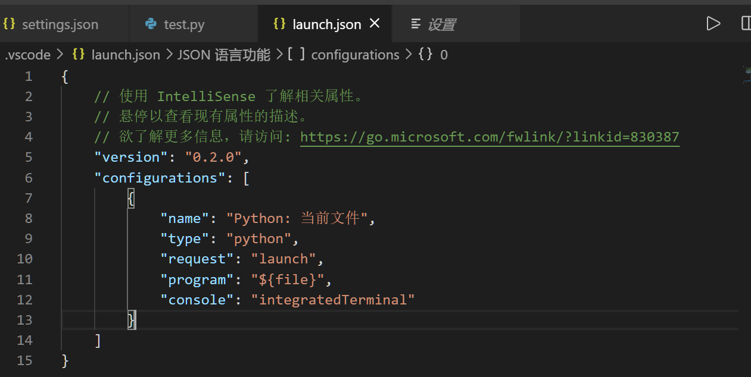
Task: Click the {} icon beside launch.json breadcrumb
Action: pos(78,54)
